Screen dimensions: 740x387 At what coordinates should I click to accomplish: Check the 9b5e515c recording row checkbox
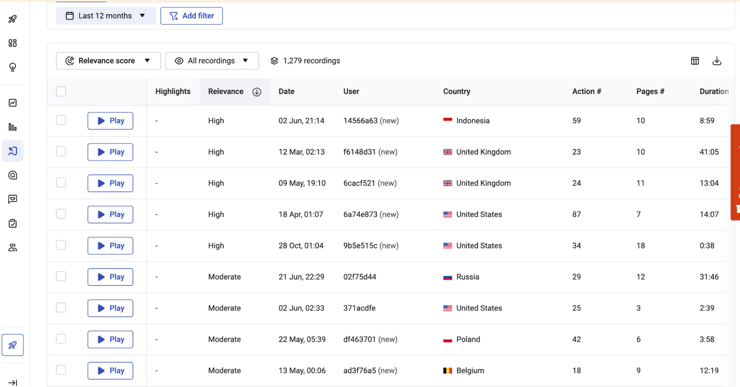[x=61, y=245]
